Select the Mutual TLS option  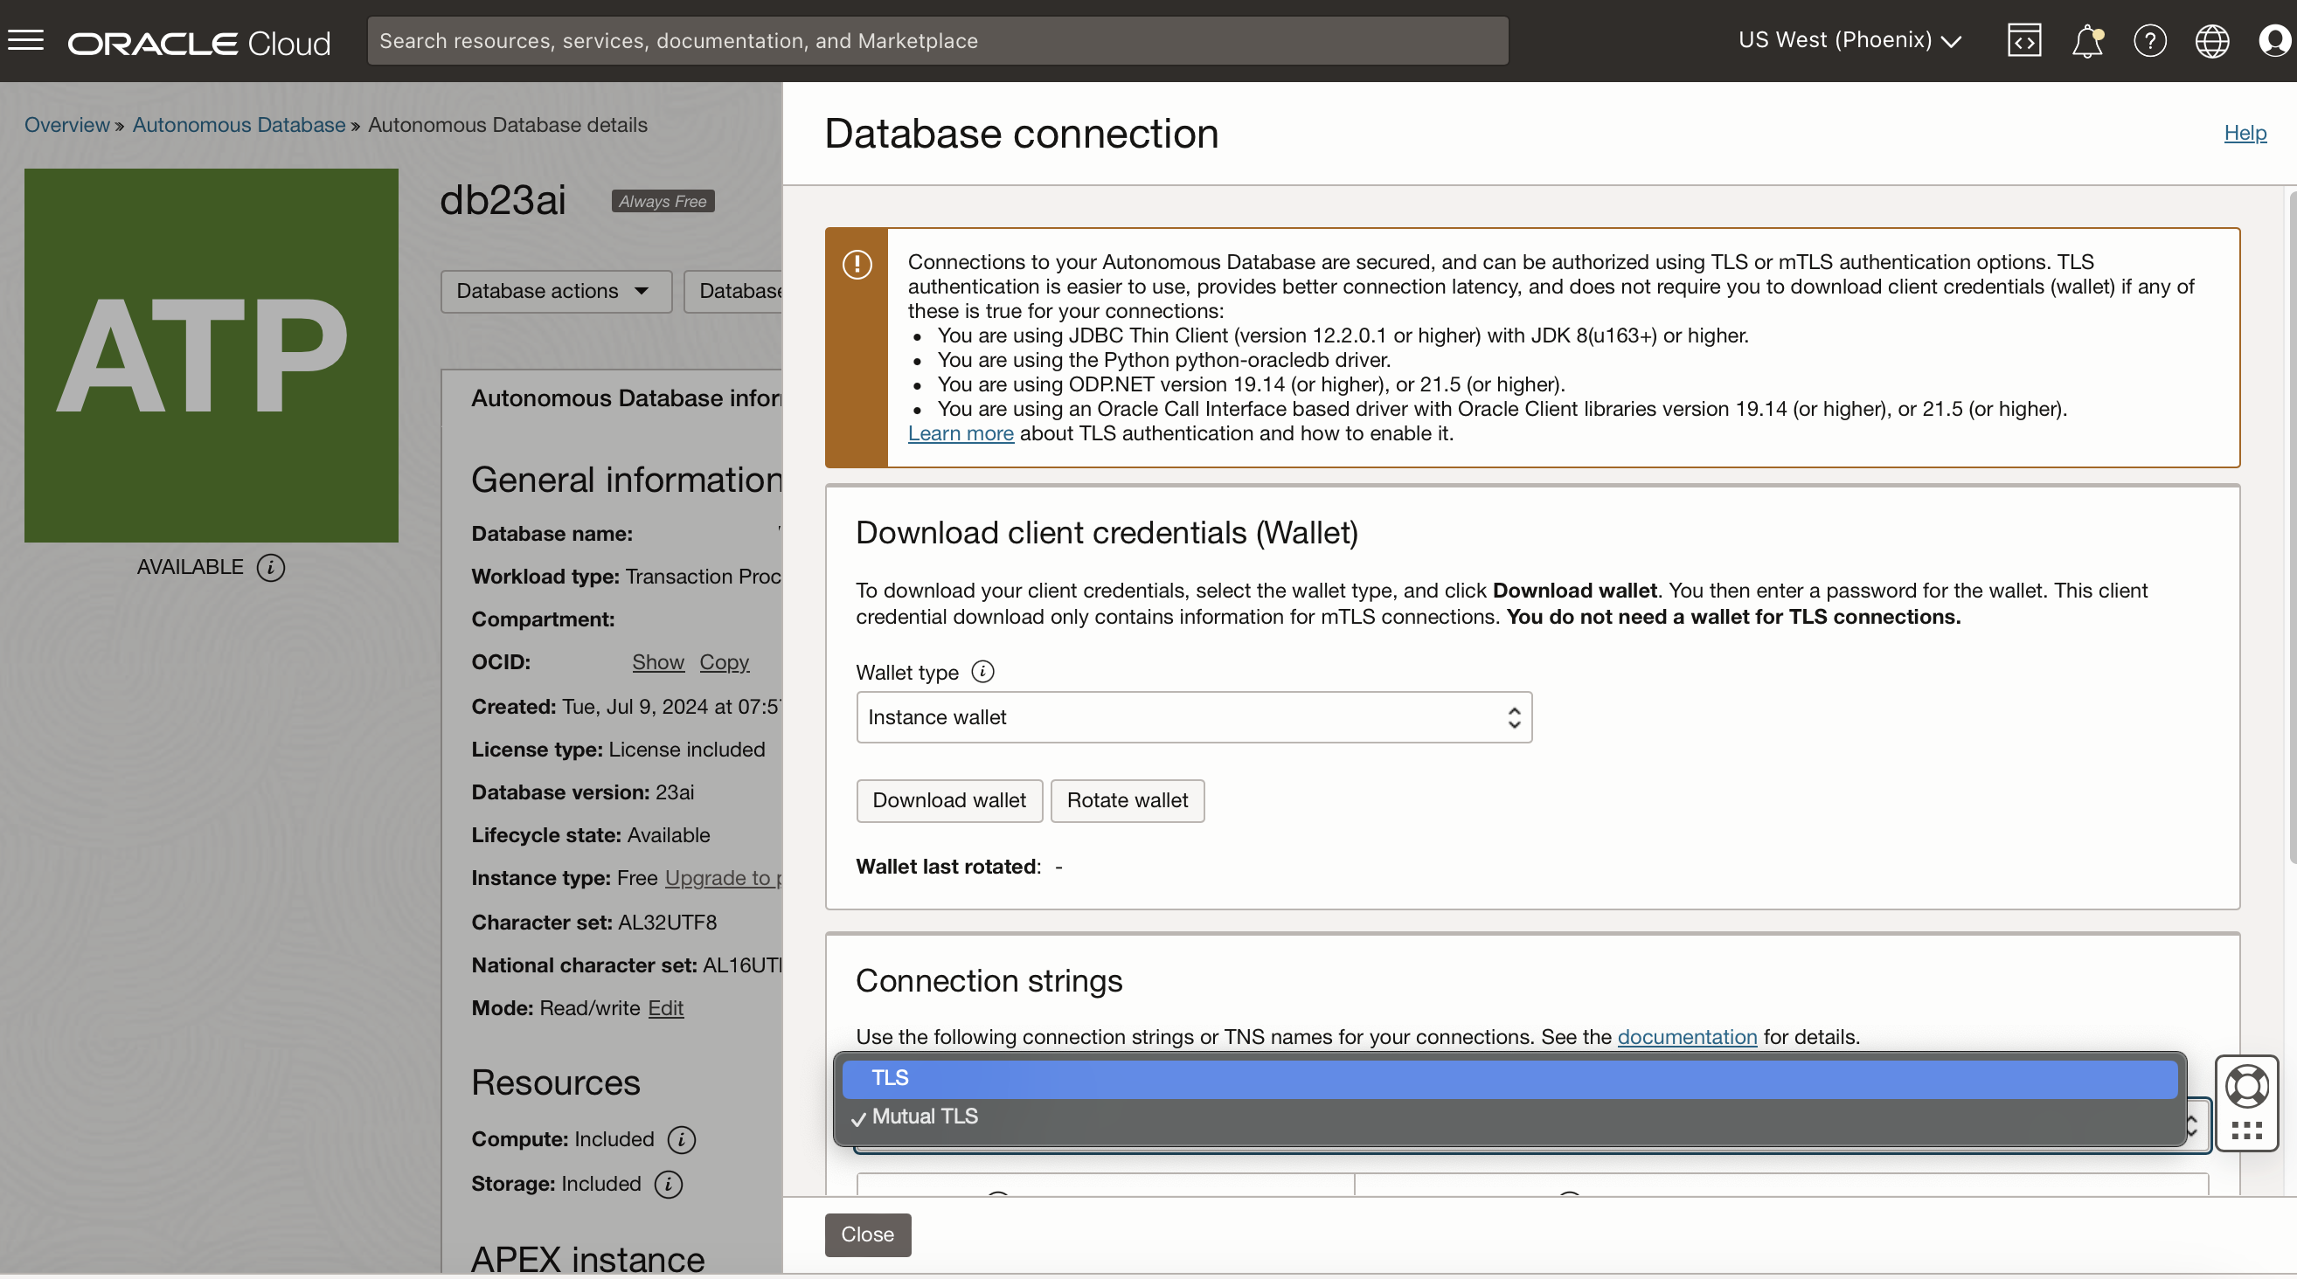[1509, 1117]
